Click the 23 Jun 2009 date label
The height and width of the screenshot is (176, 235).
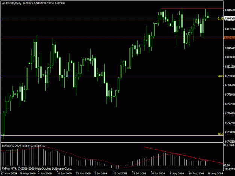tap(83, 174)
